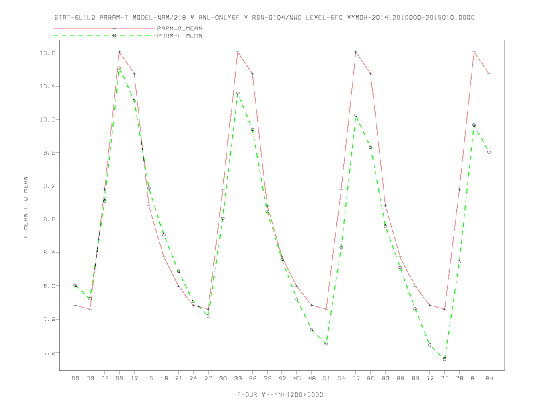This screenshot has height=412, width=533.
Task: Click the green F_MEAN circle marker at hour 00
Action: click(x=75, y=285)
